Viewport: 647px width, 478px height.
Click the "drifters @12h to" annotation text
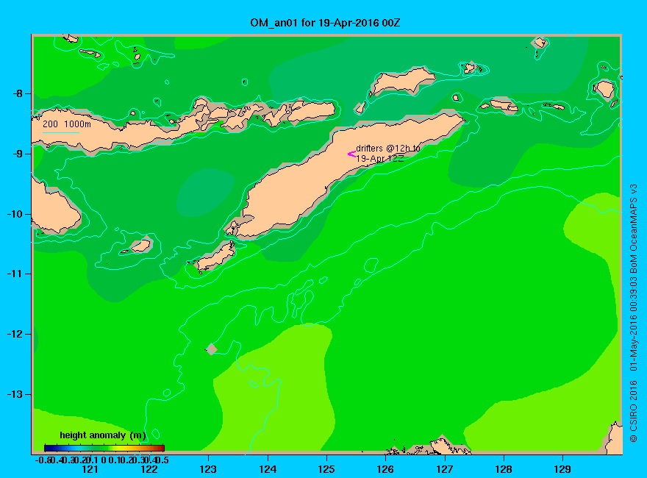388,149
